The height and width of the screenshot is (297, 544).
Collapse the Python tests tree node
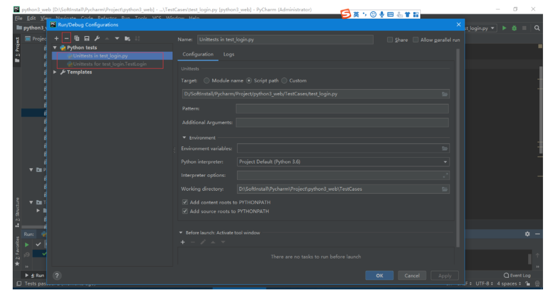55,48
